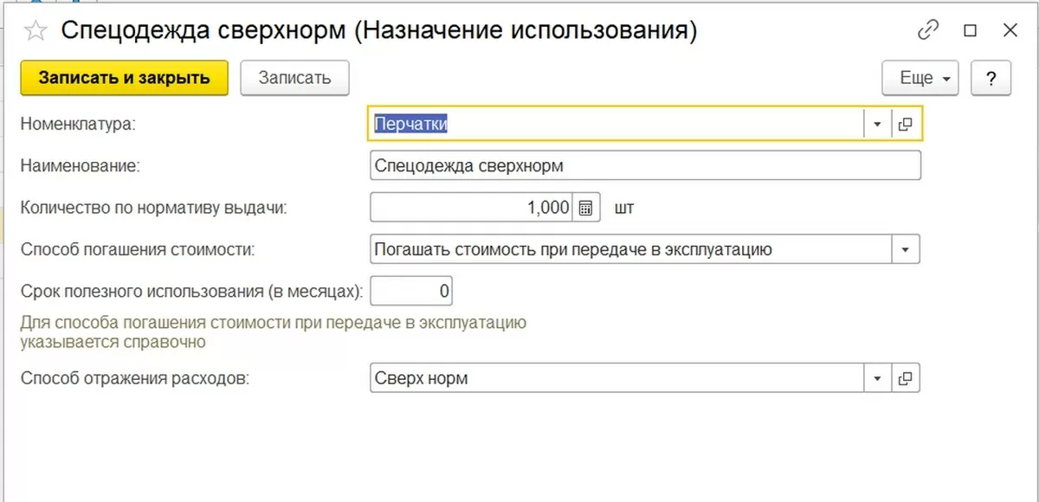
Task: Open the Способ отражения расходов item icon
Action: (906, 378)
